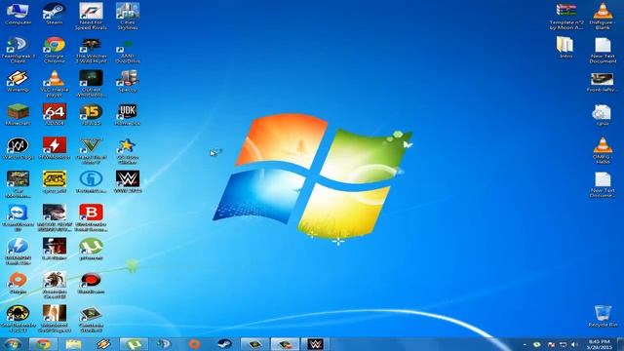624x351 pixels.
Task: Open the Watch Dogs desktop shortcut
Action: 18,148
